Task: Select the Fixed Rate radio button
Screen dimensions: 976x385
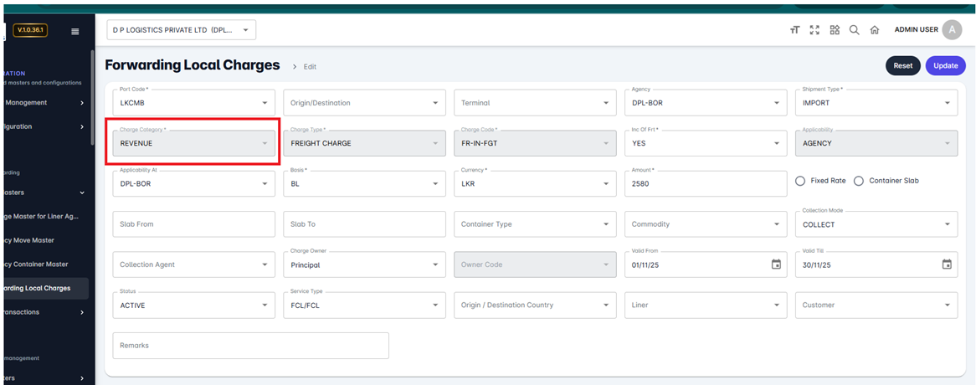Action: click(x=800, y=181)
